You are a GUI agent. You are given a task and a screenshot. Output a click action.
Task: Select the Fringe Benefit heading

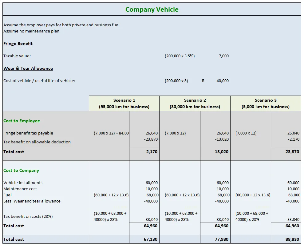[18, 44]
